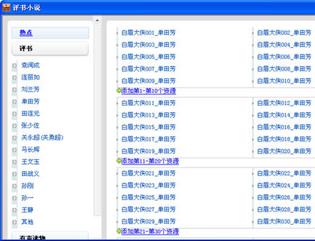Image resolution: width=315 pixels, height=241 pixels.
Task: Click green plus icon for 第21-第30个资源
Action: click(x=119, y=231)
